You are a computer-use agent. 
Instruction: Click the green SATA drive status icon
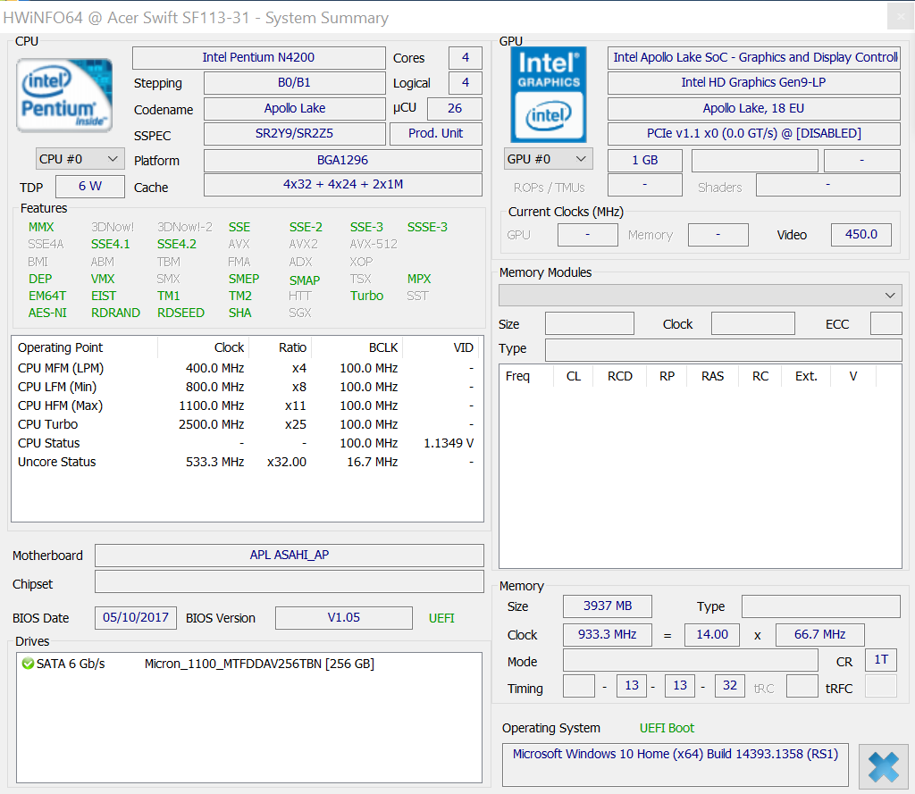pos(28,664)
